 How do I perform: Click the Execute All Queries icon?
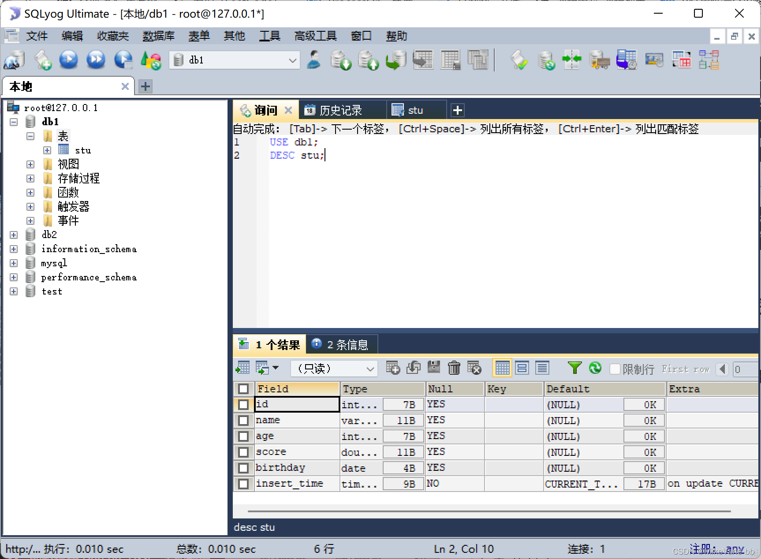[x=96, y=60]
